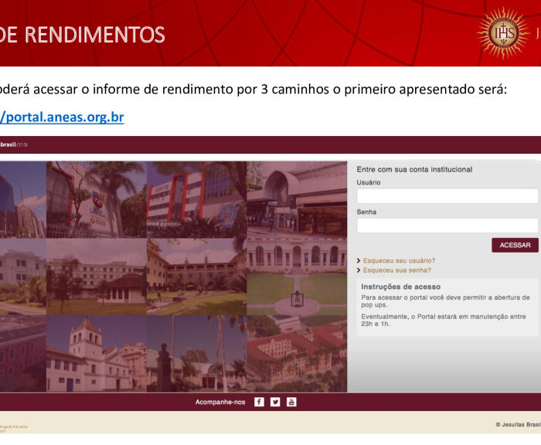Image resolution: width=541 pixels, height=445 pixels.
Task: Focus the Senha password field
Action: 447,226
